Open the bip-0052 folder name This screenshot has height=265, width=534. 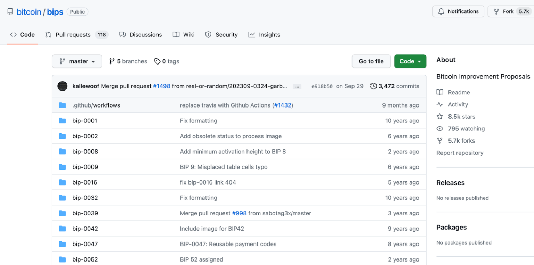[x=85, y=259]
